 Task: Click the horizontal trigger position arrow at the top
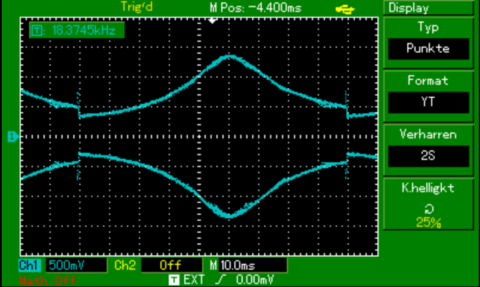(x=212, y=20)
